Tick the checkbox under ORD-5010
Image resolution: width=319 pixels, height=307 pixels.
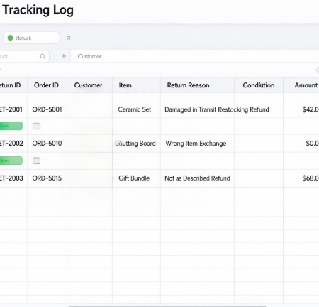(x=36, y=161)
